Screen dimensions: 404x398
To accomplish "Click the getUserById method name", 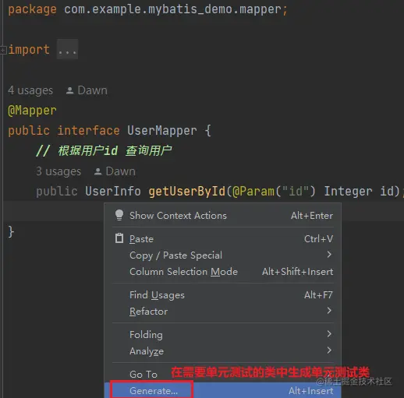I will 187,192.
